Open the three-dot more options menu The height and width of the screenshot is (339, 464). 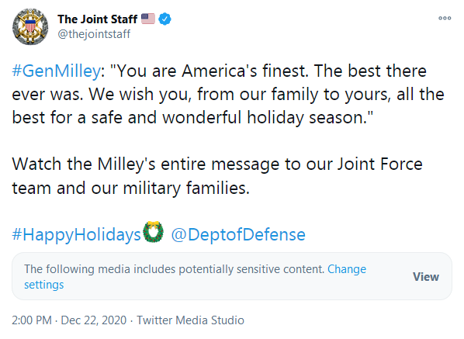click(x=445, y=19)
